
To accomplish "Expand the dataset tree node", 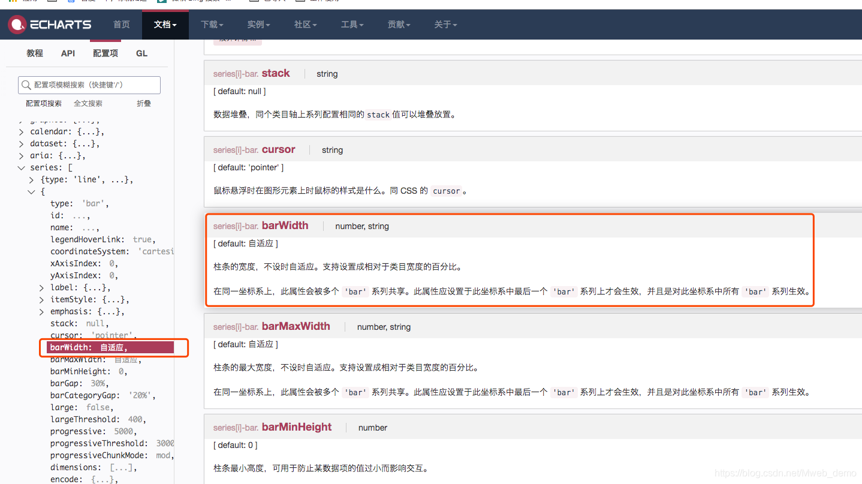I will click(22, 143).
